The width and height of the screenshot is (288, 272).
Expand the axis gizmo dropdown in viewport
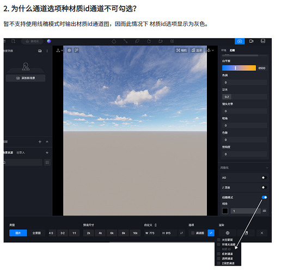coord(60,50)
